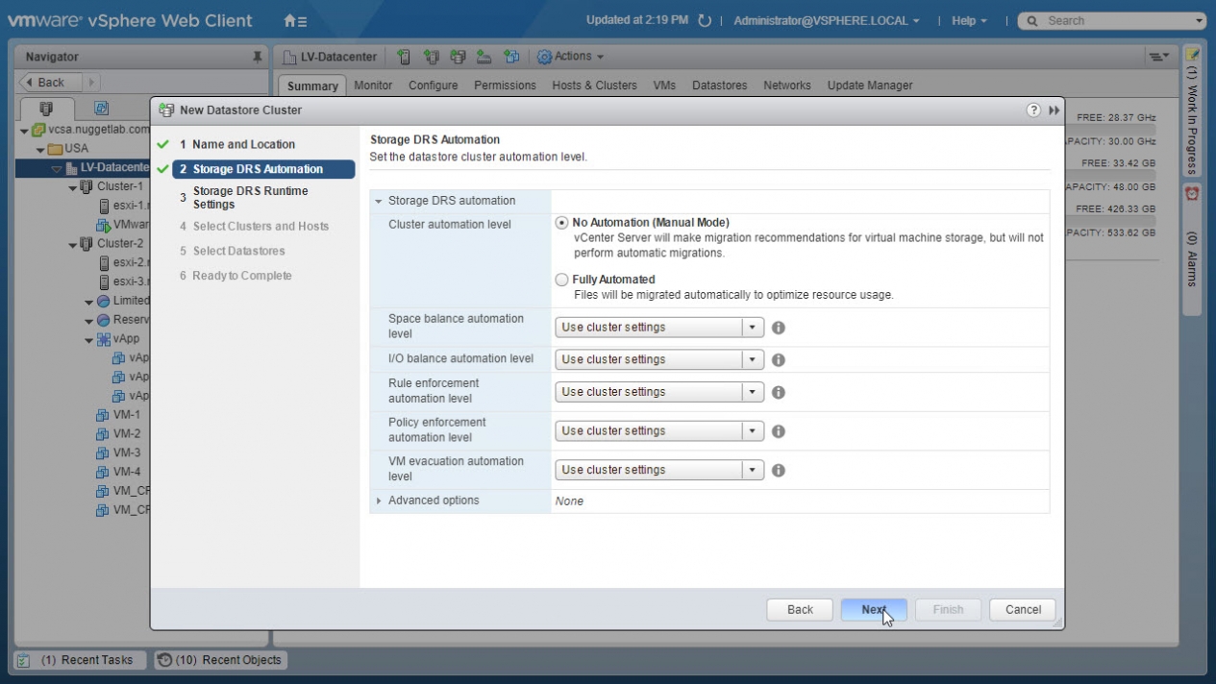Click info icon for Space balance automation

coord(779,328)
